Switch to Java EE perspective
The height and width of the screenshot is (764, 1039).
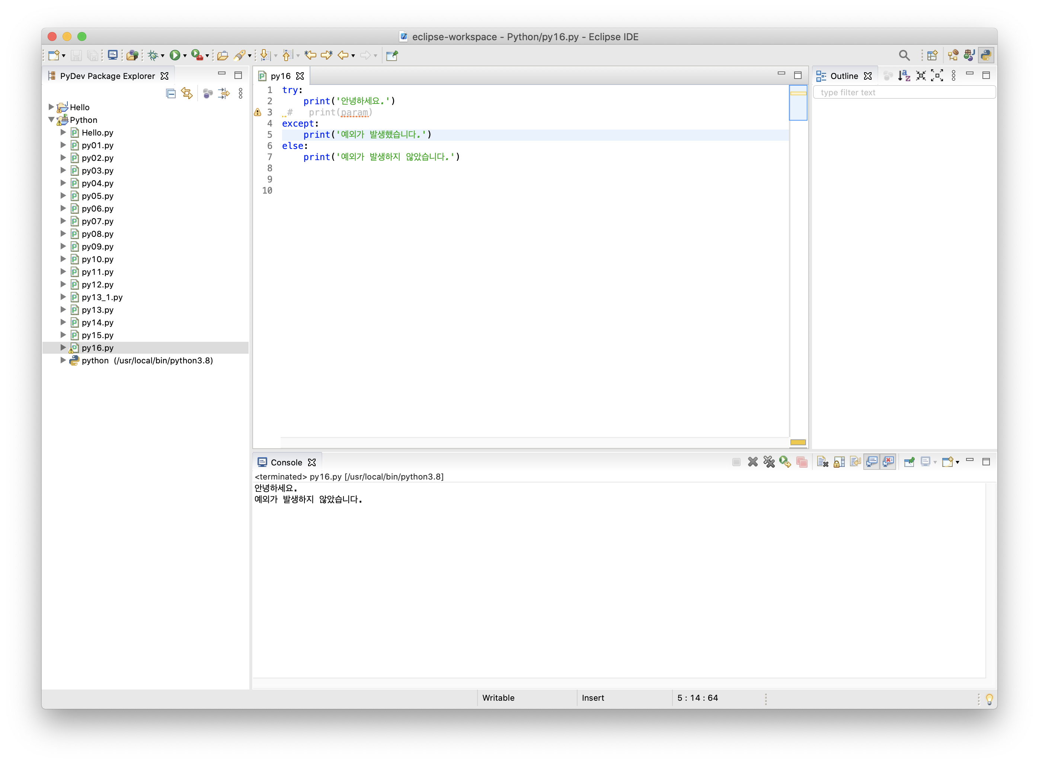click(x=953, y=55)
